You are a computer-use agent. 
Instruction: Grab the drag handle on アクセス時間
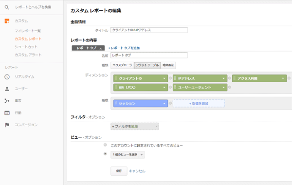click(235, 78)
